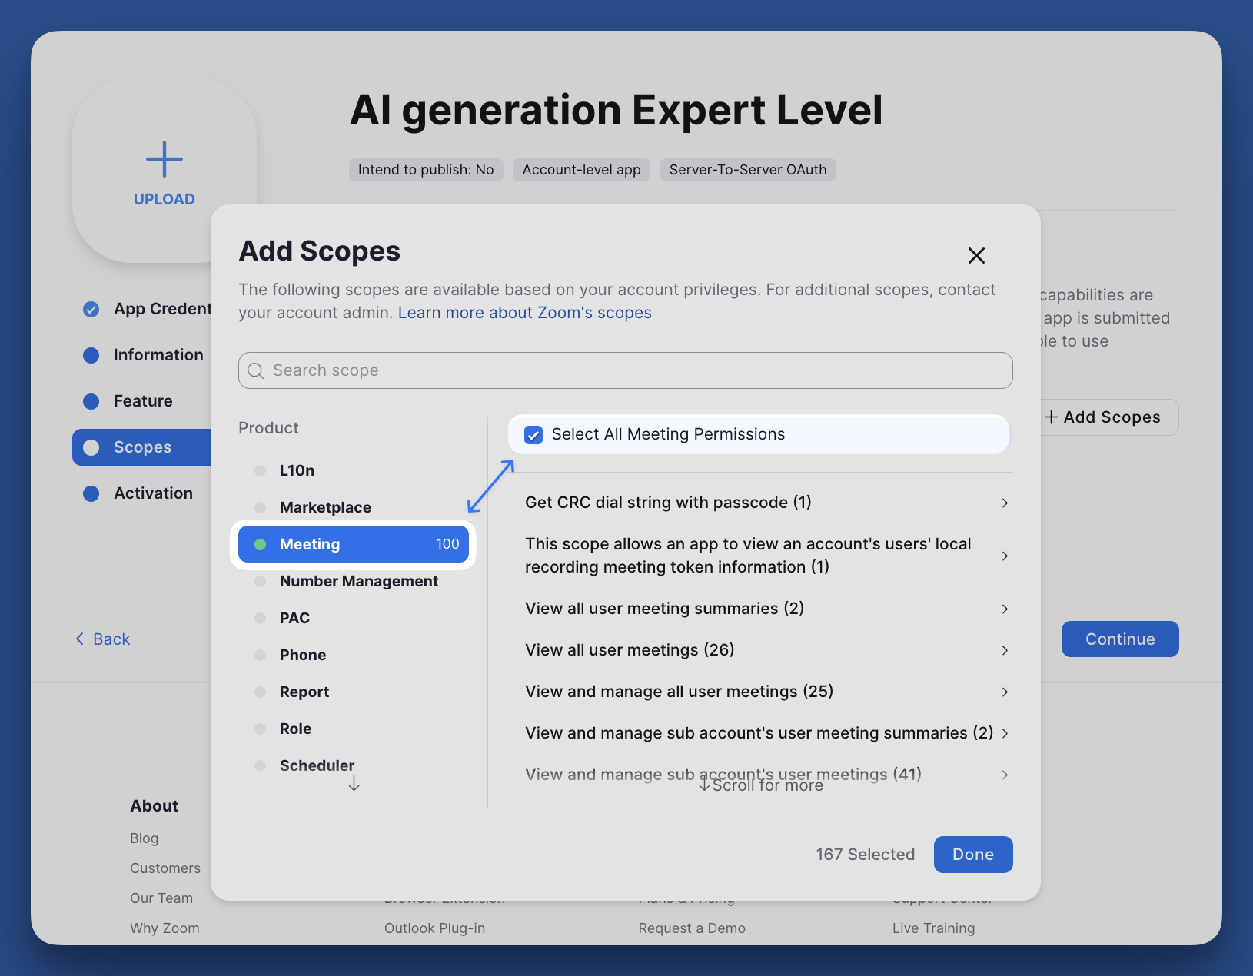
Task: Open the Request a Demo footer link
Action: click(x=692, y=928)
